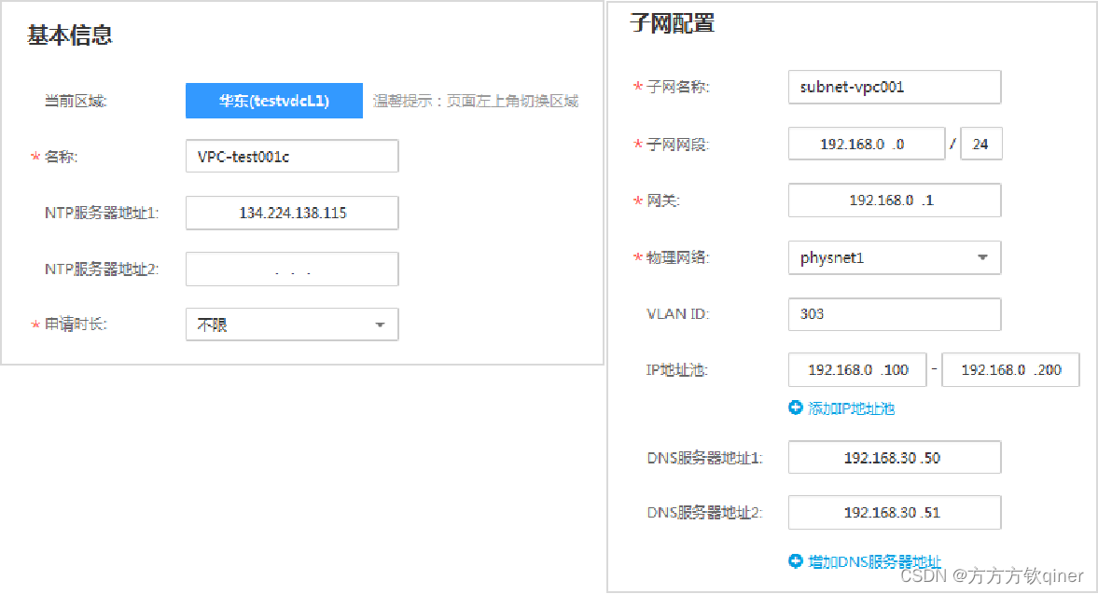Viewport: 1098px width, 594px height.
Task: Click the 华东(testvdcL1) region button
Action: 273,101
